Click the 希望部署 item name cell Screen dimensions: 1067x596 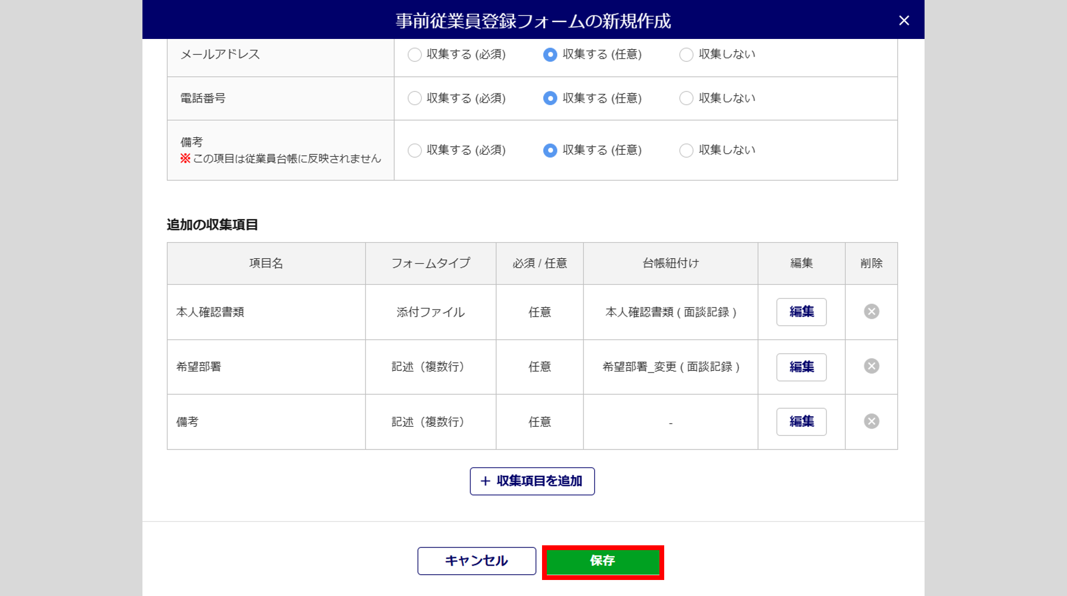266,367
